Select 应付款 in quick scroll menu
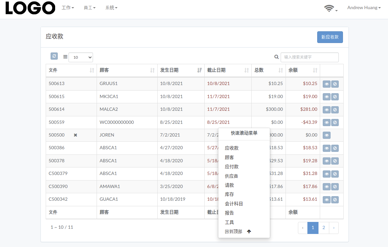The height and width of the screenshot is (247, 388). tap(232, 167)
